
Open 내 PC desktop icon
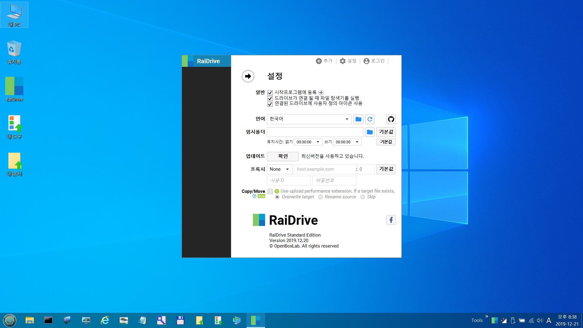14,15
